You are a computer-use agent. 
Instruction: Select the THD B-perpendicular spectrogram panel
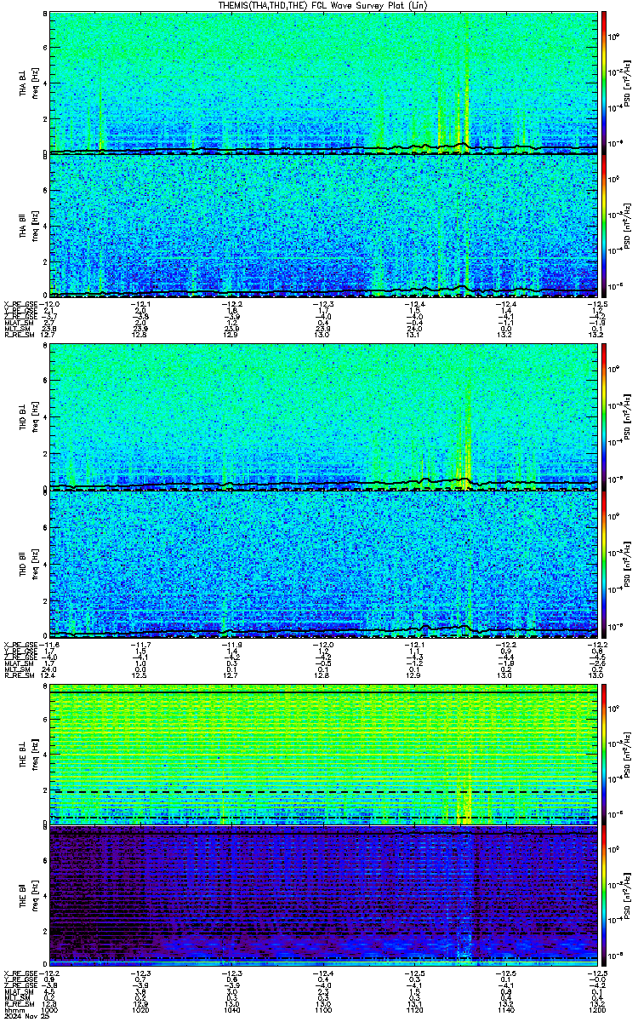[323, 416]
